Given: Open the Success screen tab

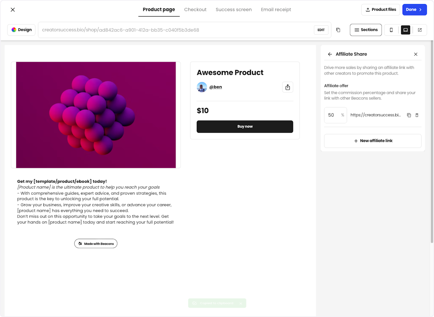Looking at the screenshot, I should point(234,10).
